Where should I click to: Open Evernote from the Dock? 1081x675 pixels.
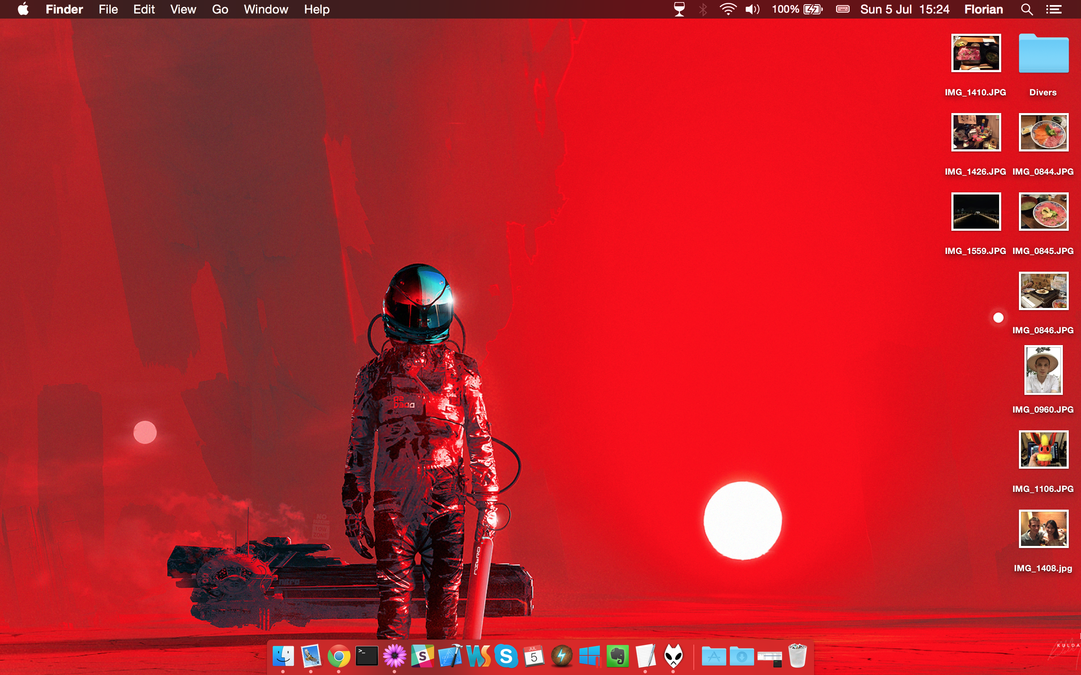click(617, 656)
